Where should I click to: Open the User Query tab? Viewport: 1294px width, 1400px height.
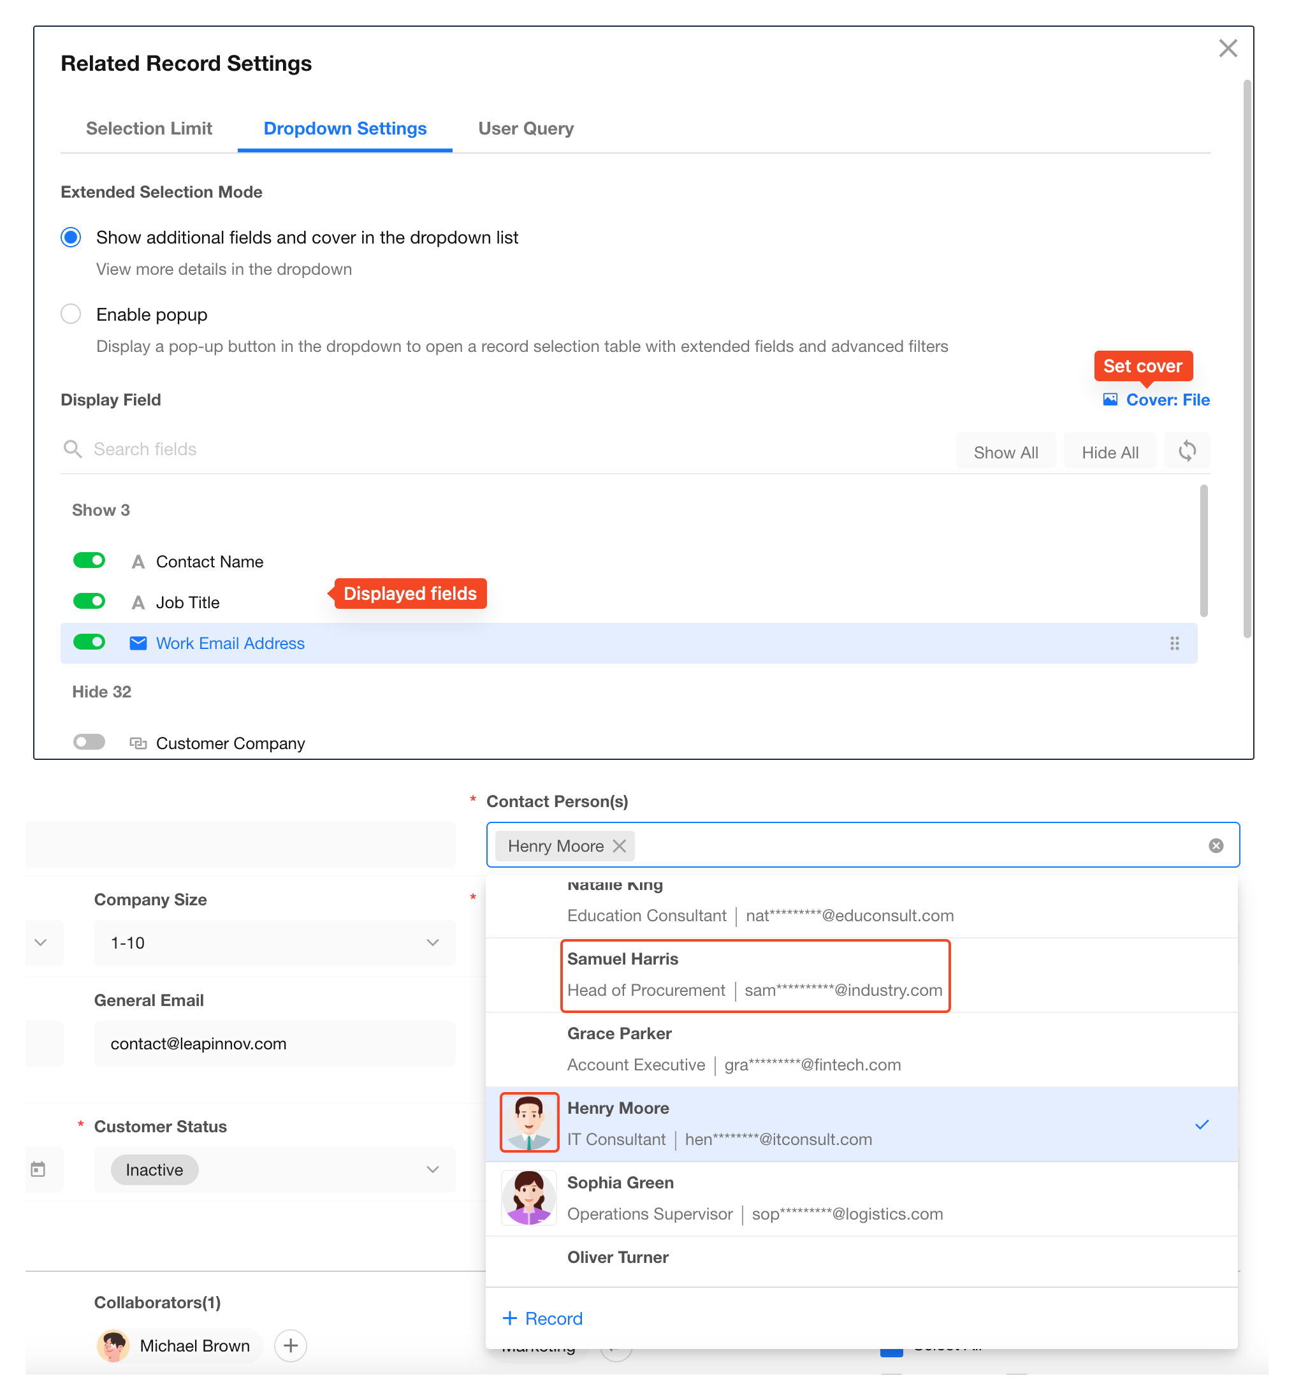pyautogui.click(x=525, y=128)
